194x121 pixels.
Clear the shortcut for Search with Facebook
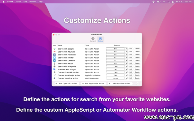(126, 55)
